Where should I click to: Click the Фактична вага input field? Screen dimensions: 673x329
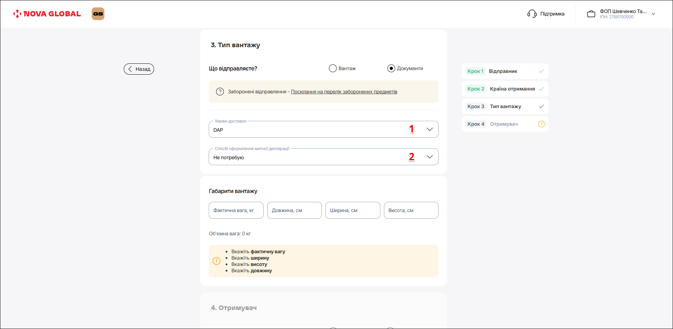coord(236,210)
